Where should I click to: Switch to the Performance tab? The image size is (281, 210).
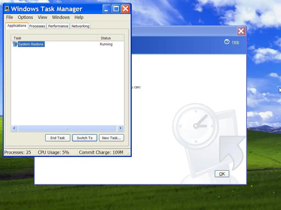[58, 26]
